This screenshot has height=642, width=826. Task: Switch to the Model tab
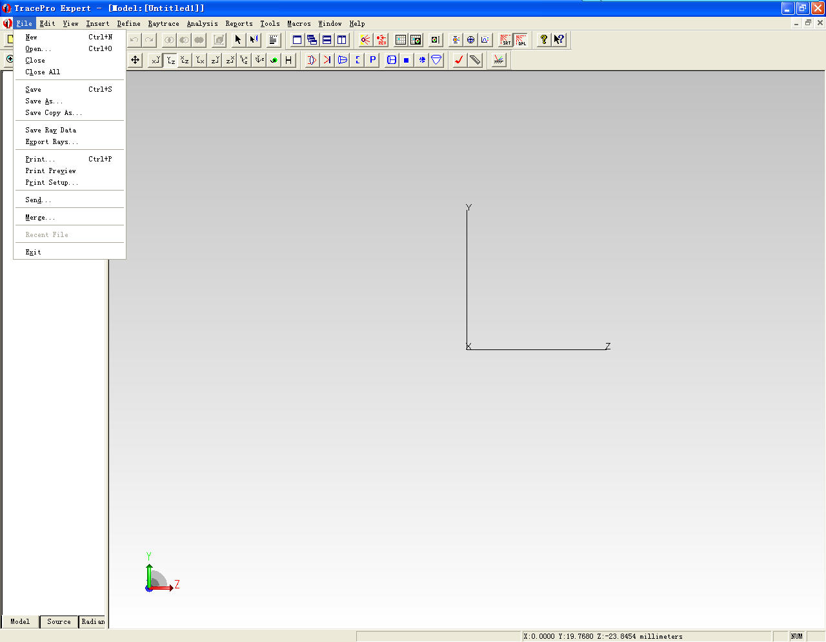coord(20,621)
